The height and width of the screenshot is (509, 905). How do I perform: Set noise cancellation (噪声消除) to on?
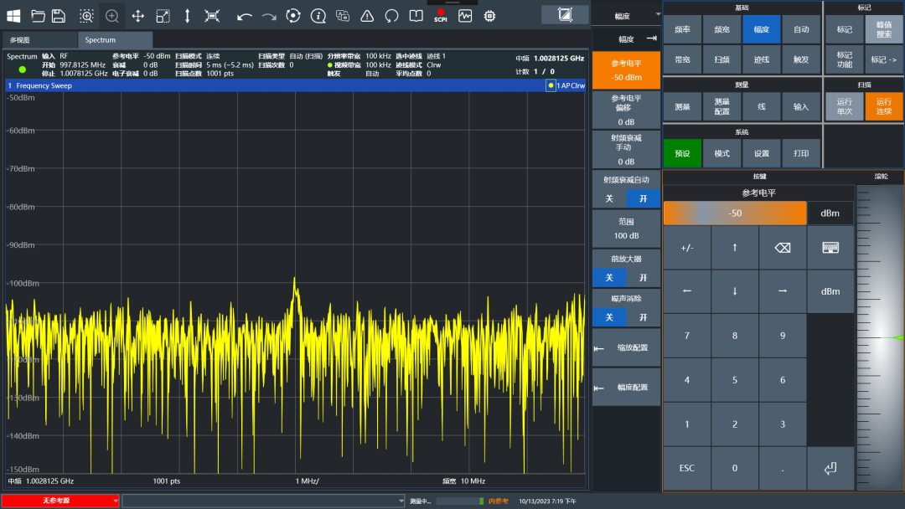point(643,317)
